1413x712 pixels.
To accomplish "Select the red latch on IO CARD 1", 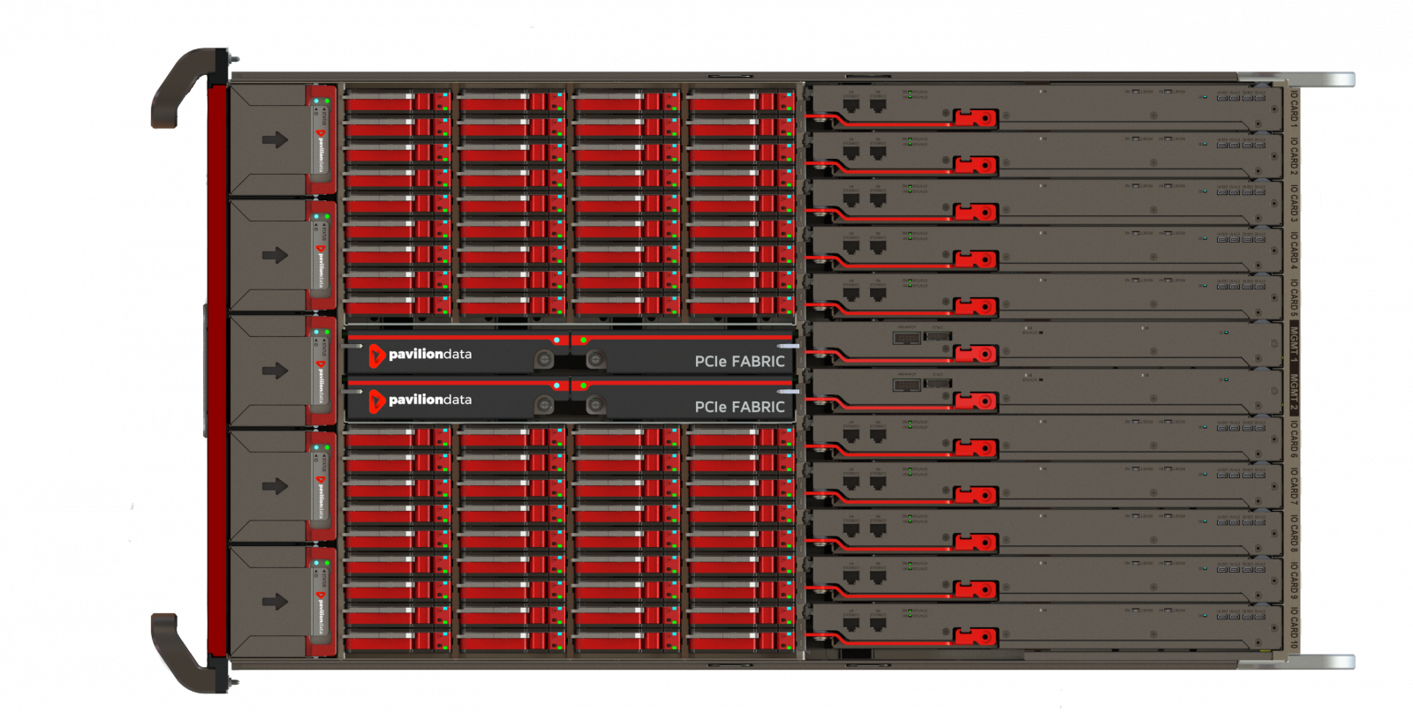I will [x=975, y=118].
